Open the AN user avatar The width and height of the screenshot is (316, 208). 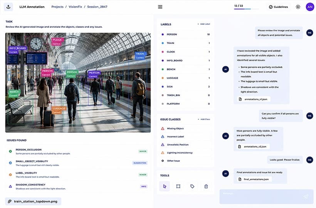310,7
